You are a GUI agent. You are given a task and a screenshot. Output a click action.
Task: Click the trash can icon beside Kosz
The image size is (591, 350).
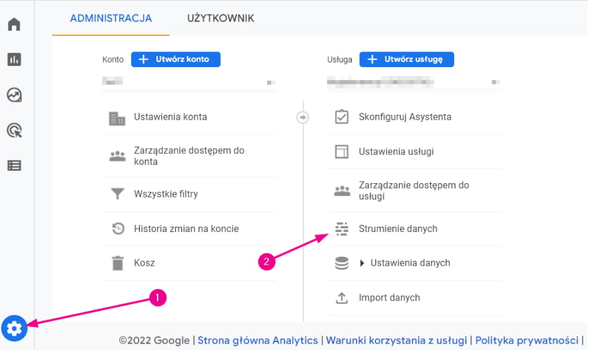click(117, 263)
